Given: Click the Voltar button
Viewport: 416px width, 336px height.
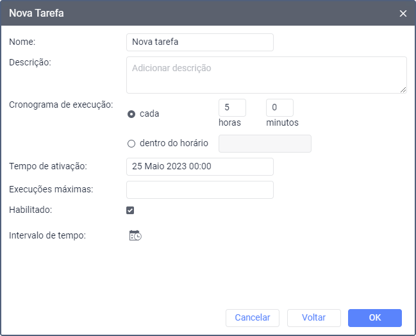Looking at the screenshot, I should pos(313,318).
